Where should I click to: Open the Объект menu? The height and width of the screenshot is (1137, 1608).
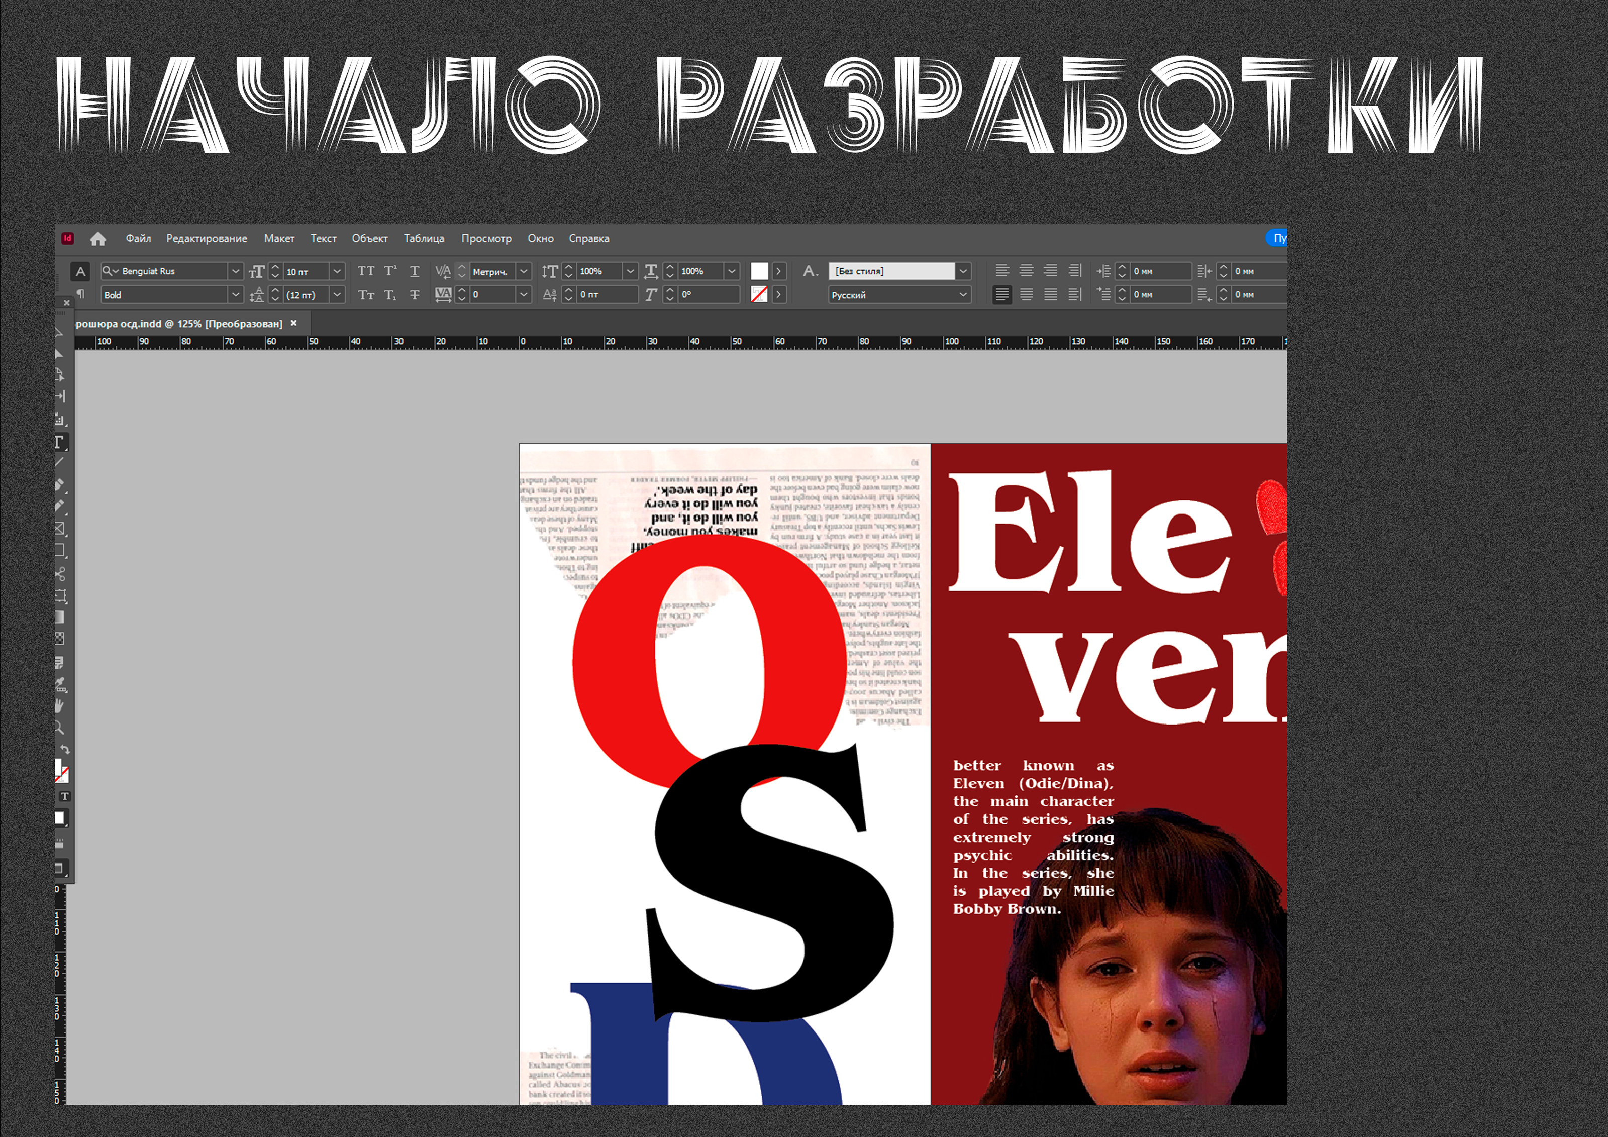pos(369,239)
